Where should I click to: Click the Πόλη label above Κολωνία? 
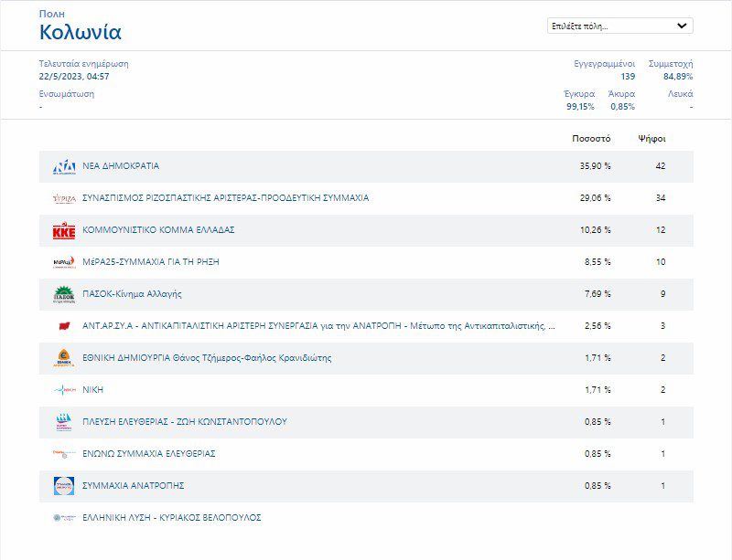click(x=52, y=14)
